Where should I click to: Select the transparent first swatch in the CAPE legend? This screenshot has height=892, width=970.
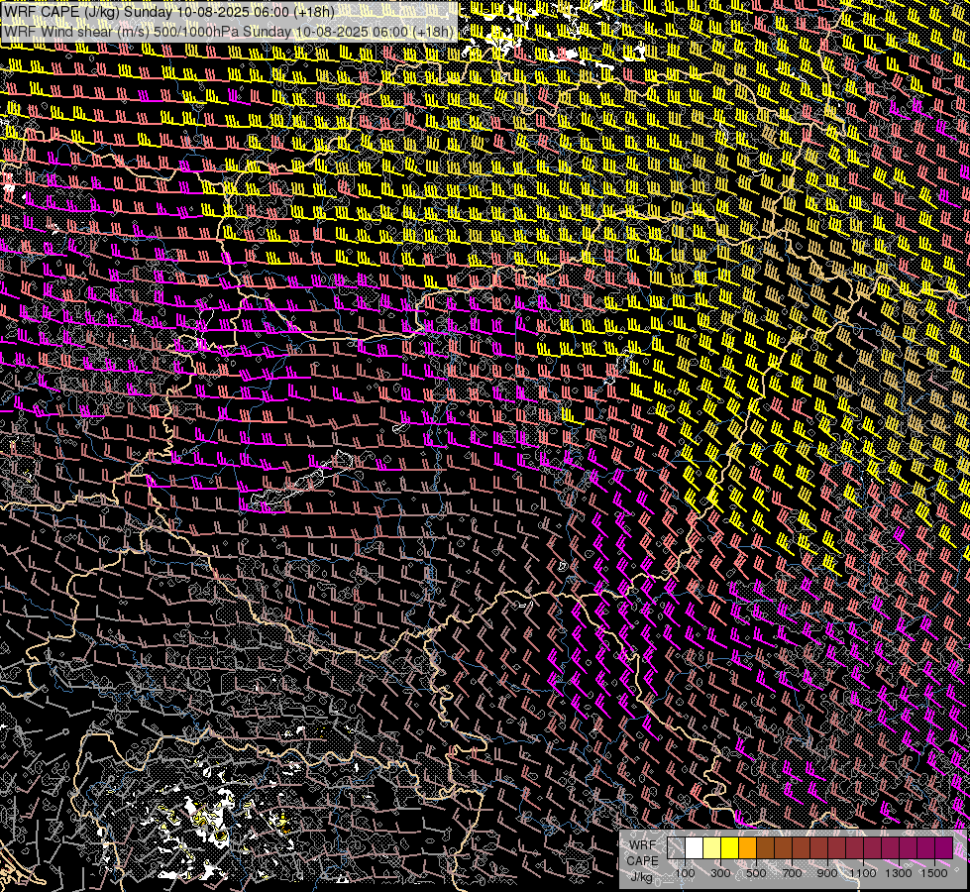676,848
